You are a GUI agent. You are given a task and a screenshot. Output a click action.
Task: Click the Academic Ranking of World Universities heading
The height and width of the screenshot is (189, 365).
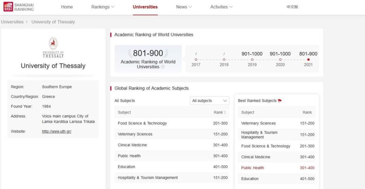point(154,35)
